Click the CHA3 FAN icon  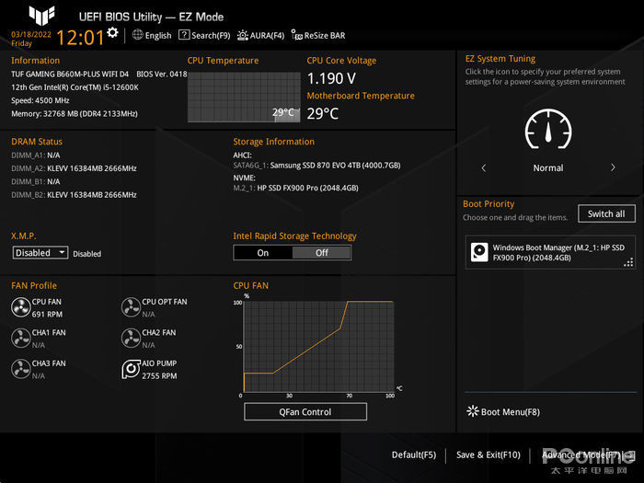(x=20, y=369)
